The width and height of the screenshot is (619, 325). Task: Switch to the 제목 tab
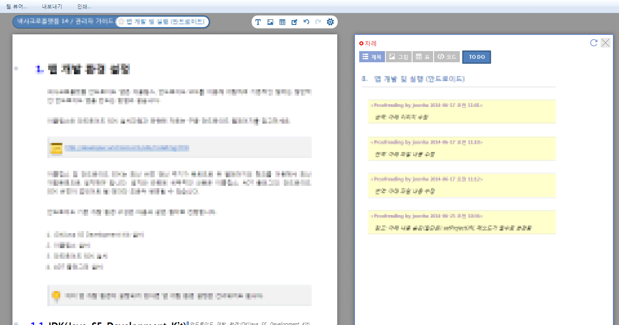click(x=372, y=57)
